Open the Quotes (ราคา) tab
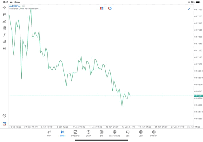This screenshot has height=142, width=203. point(49,133)
